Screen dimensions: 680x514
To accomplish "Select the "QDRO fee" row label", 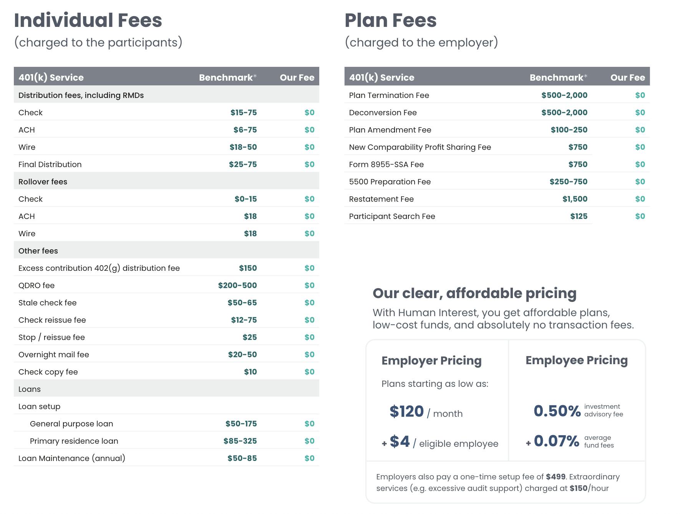I will tap(36, 285).
